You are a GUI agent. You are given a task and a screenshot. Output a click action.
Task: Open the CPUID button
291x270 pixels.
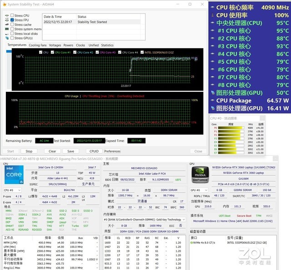click(x=94, y=151)
